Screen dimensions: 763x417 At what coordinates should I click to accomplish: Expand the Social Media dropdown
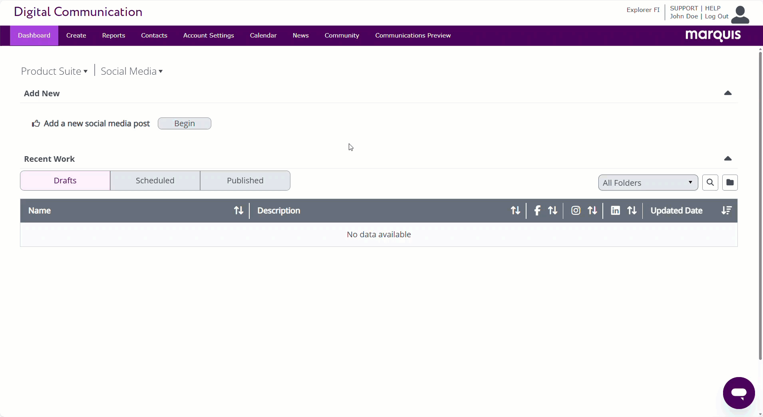(131, 71)
